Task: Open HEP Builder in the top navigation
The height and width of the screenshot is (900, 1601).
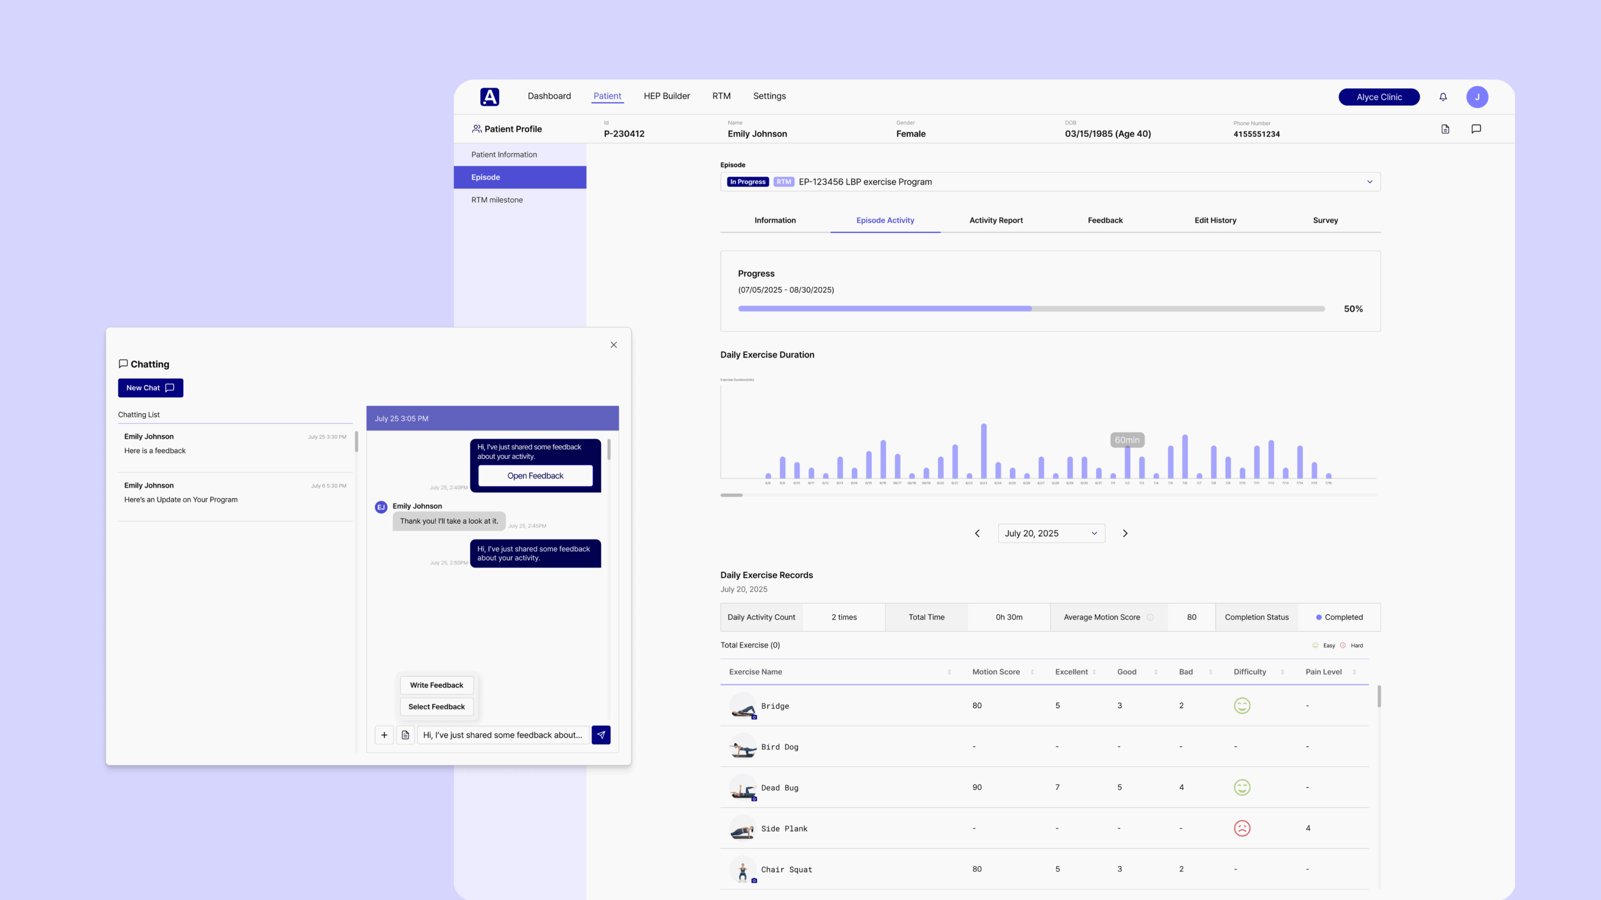Action: pyautogui.click(x=667, y=96)
